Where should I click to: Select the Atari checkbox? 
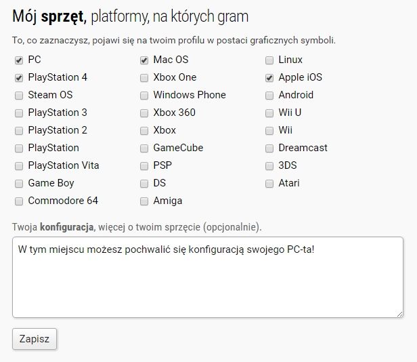click(x=269, y=184)
